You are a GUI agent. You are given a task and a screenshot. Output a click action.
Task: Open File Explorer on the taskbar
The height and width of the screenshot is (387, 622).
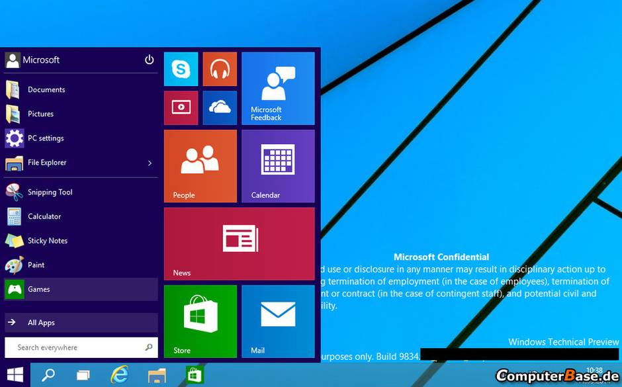click(157, 375)
